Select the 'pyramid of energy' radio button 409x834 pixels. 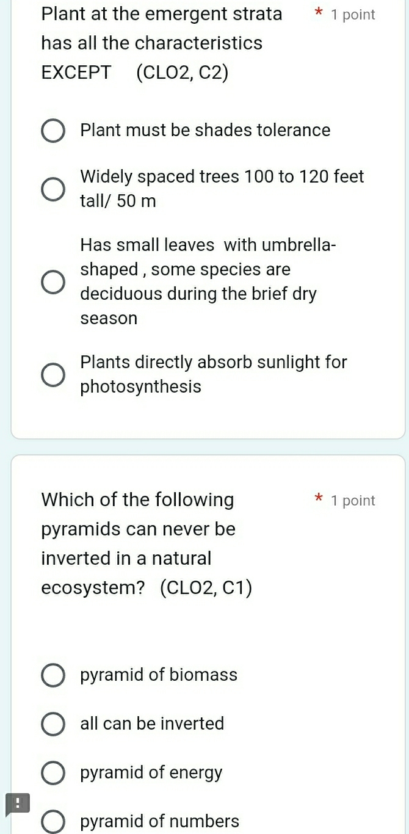[53, 773]
